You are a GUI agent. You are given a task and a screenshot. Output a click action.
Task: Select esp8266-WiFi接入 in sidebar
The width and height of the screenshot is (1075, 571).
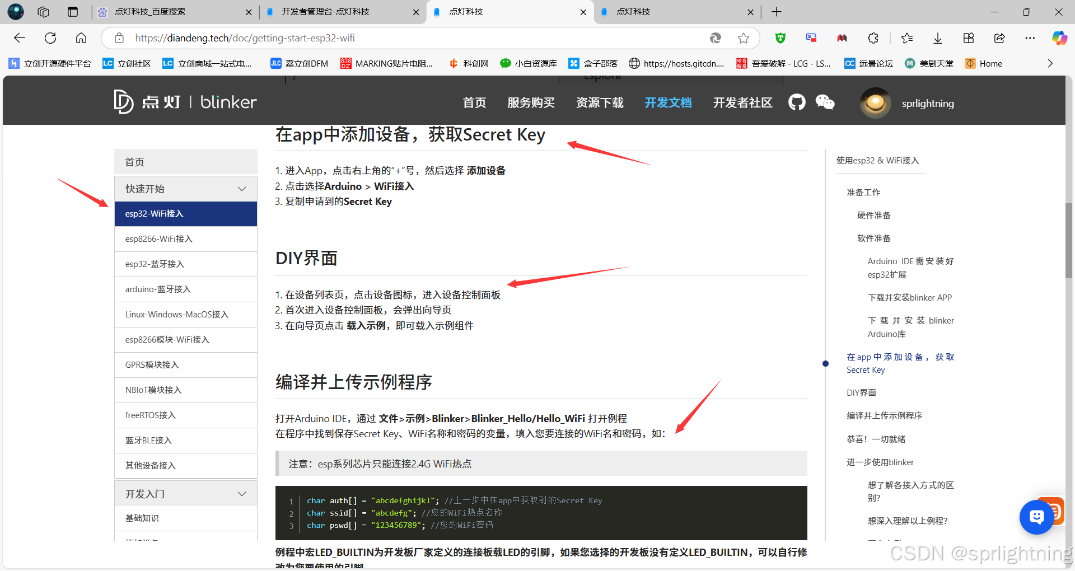(x=186, y=239)
